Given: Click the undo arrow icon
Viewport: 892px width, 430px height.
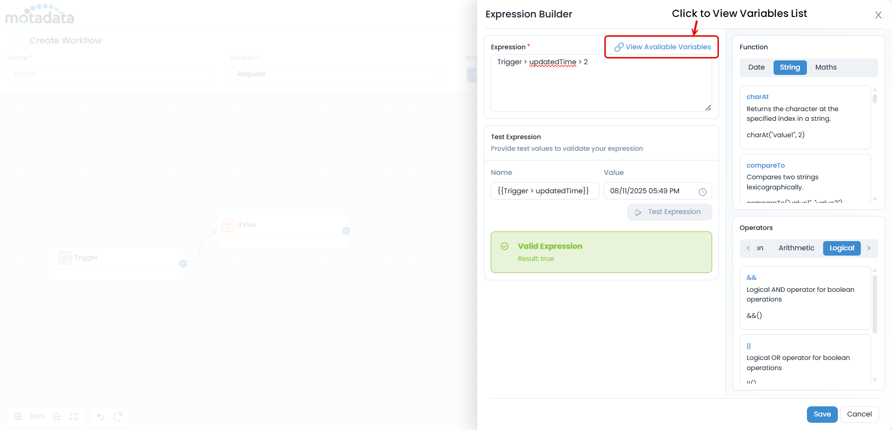Looking at the screenshot, I should [101, 416].
